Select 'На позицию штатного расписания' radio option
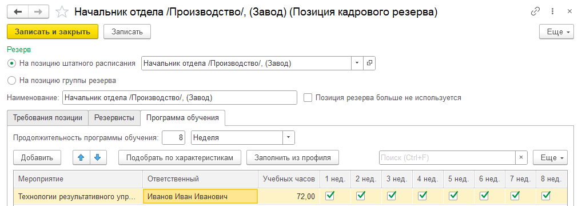The image size is (582, 206). pos(11,63)
